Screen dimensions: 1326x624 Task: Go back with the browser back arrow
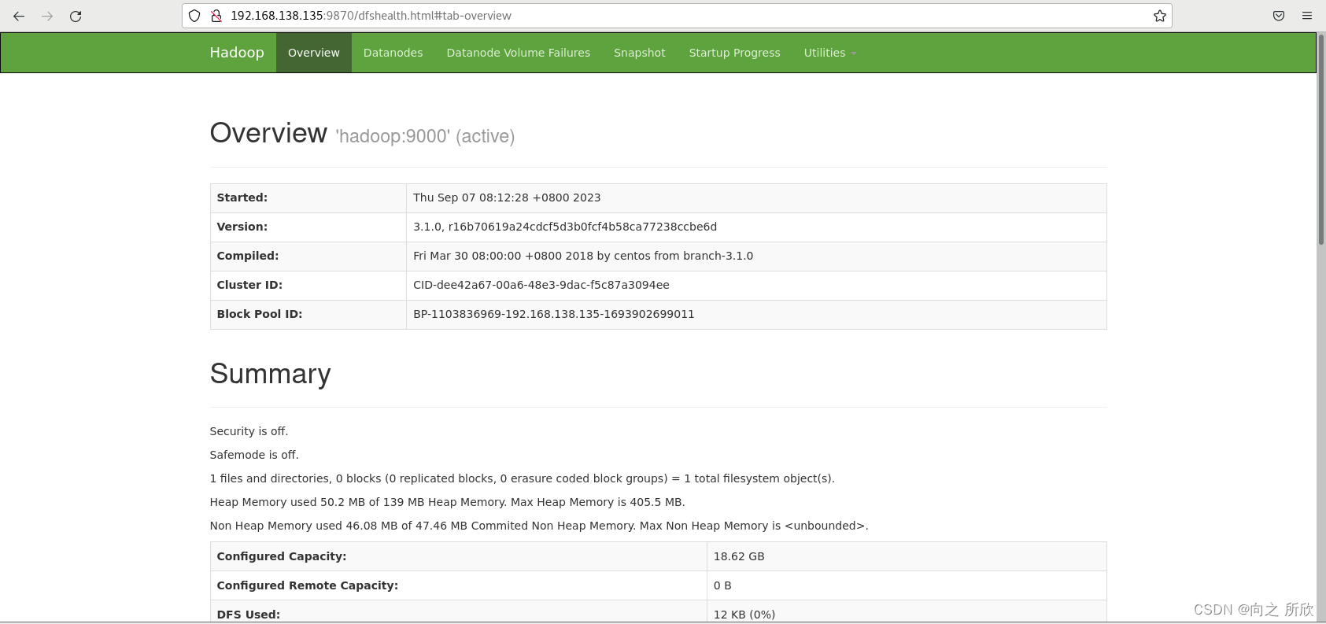tap(19, 16)
